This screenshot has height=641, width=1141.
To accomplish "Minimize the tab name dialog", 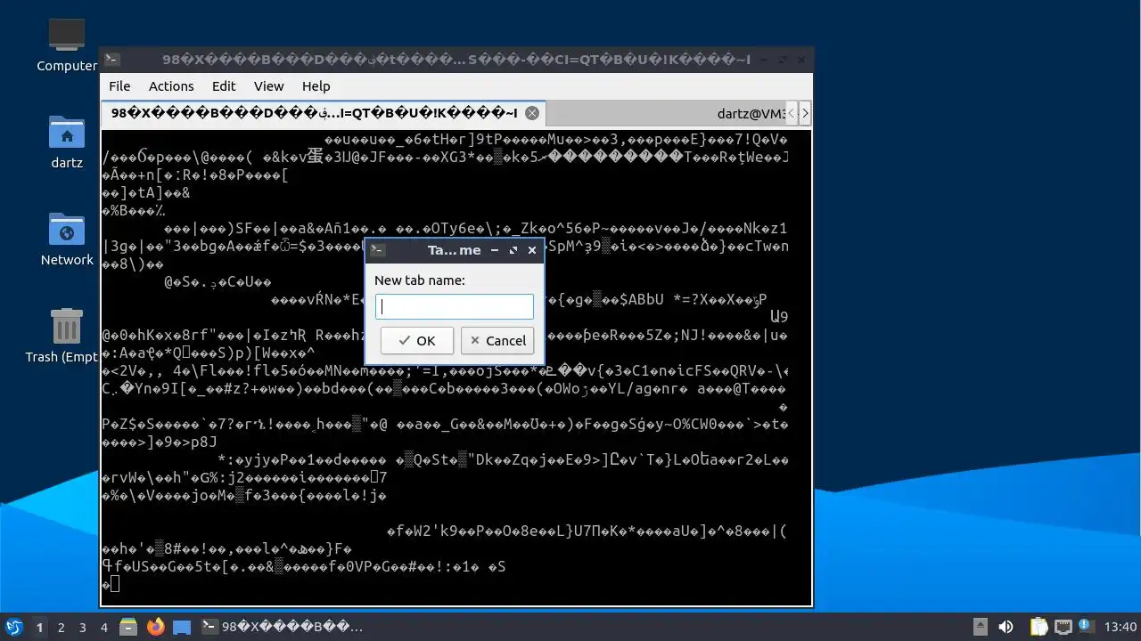I will point(495,250).
